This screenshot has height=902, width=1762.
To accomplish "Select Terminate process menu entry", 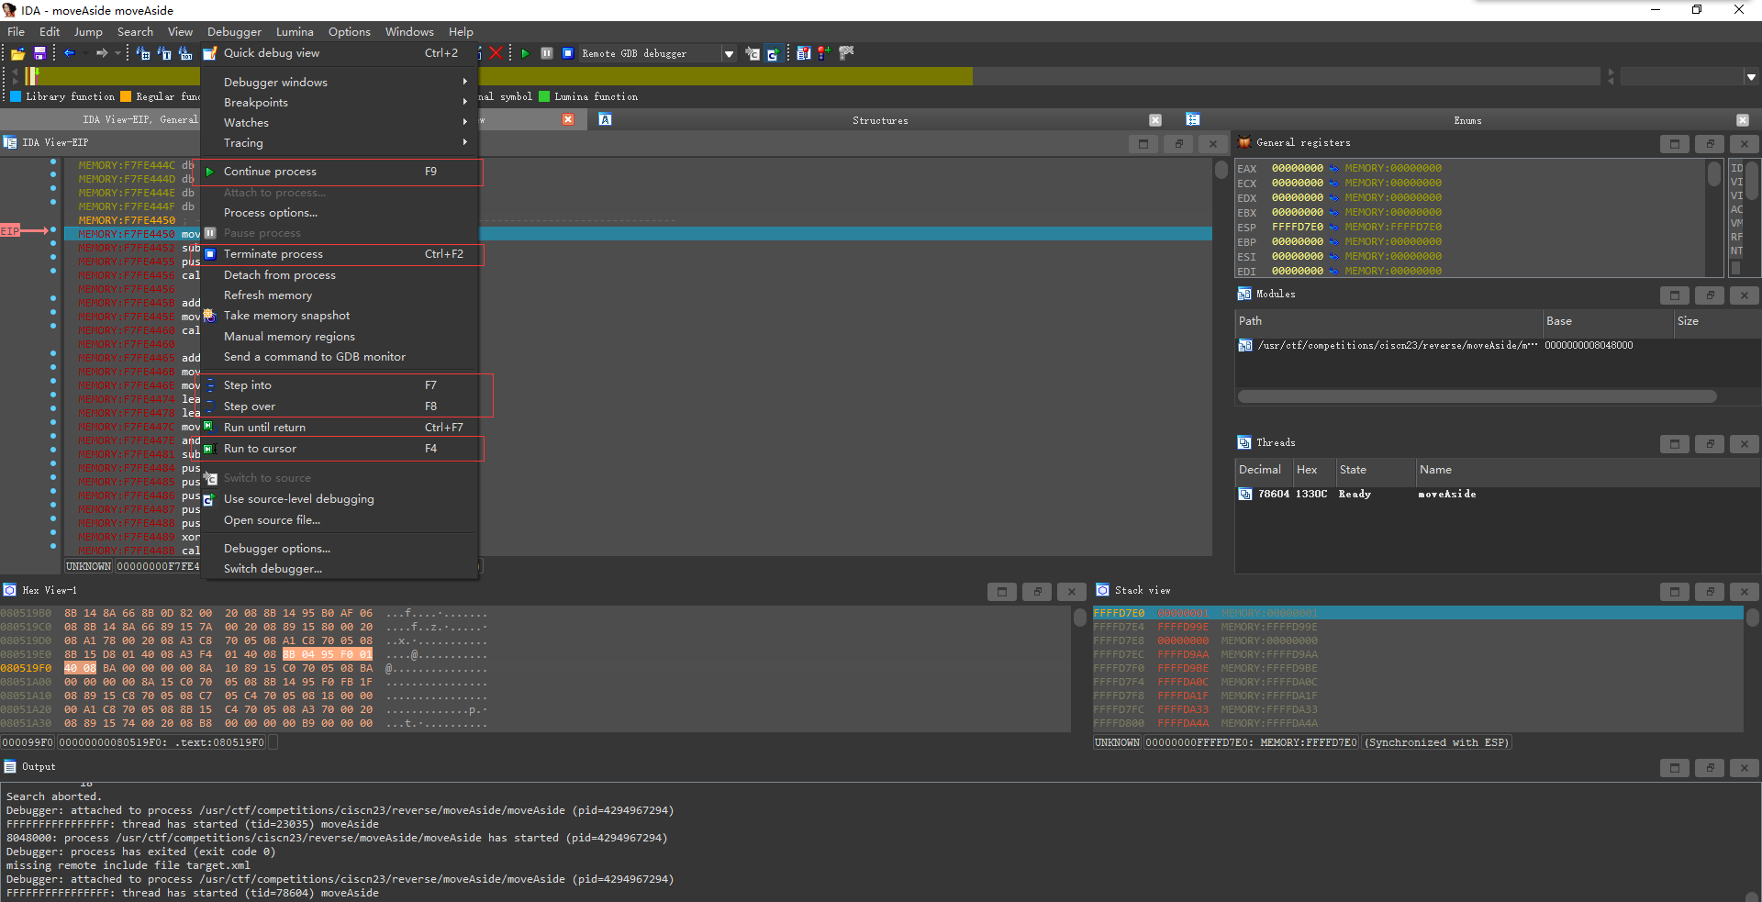I will [x=340, y=254].
